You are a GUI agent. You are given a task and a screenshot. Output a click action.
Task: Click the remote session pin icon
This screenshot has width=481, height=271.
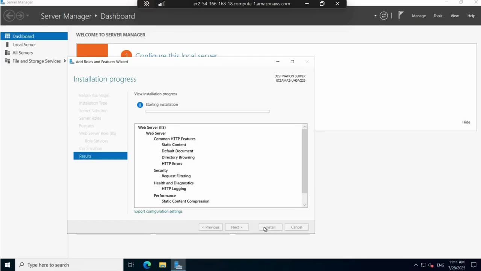click(x=147, y=4)
